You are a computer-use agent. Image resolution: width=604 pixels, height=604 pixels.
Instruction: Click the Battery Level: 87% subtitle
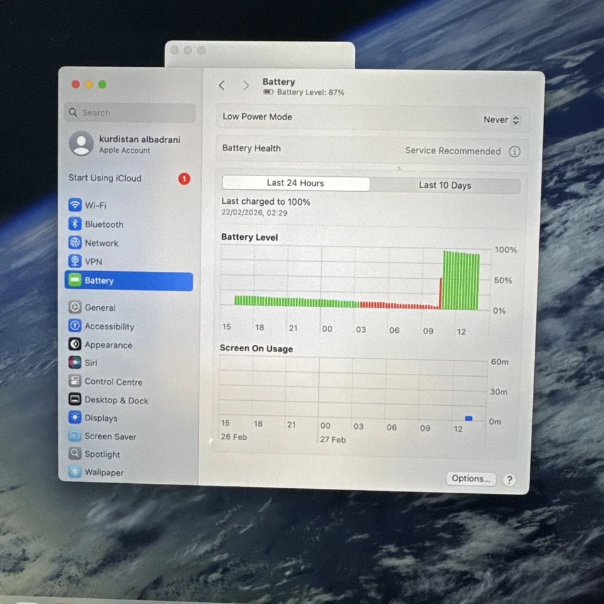(x=310, y=92)
